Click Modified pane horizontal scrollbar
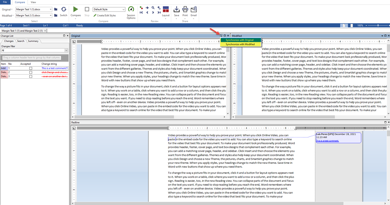The height and width of the screenshot is (205, 390). 285,117
